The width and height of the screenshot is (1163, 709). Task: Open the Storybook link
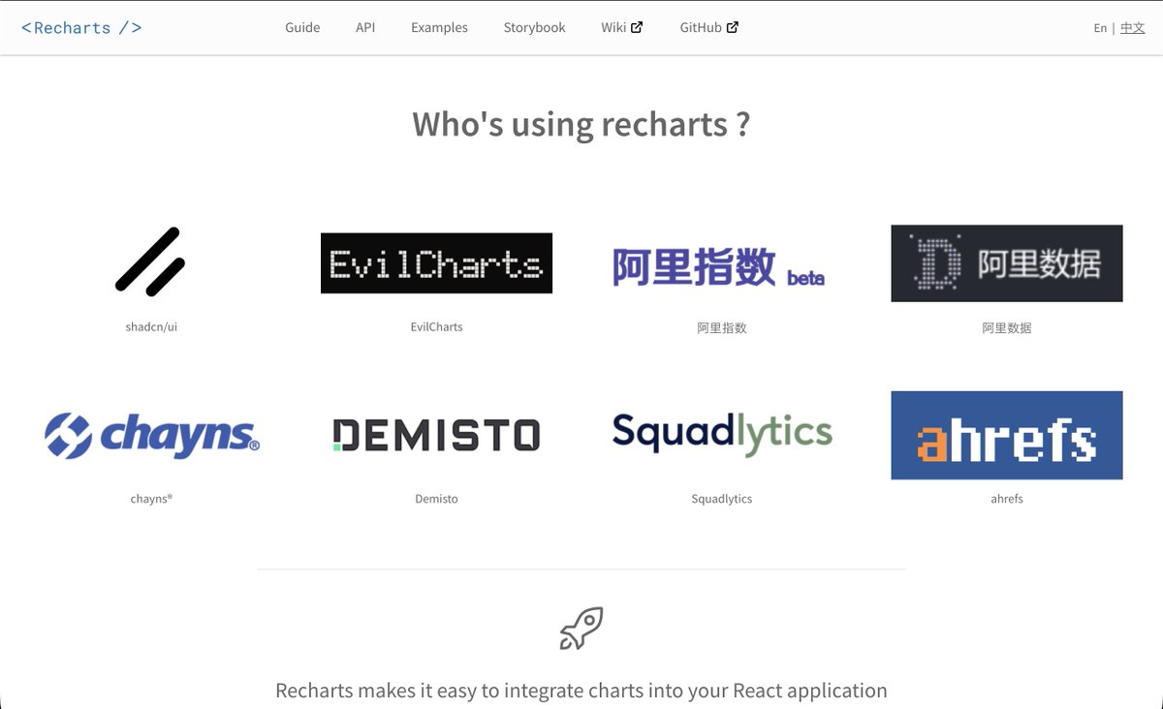pyautogui.click(x=534, y=28)
